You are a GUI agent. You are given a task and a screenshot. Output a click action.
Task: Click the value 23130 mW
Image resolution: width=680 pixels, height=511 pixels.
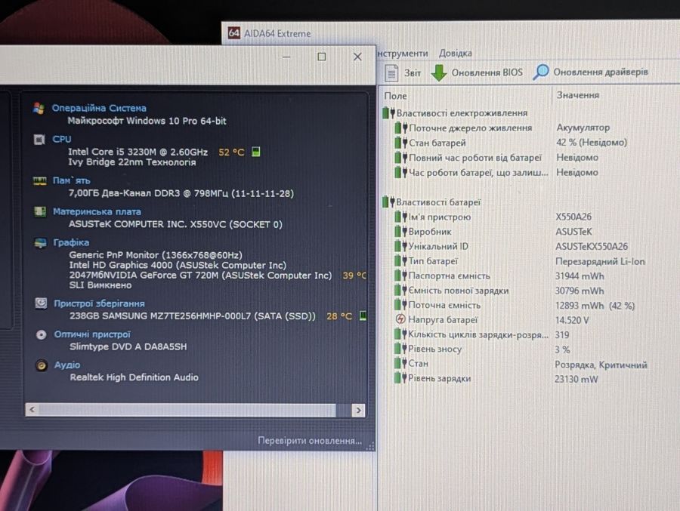(576, 379)
